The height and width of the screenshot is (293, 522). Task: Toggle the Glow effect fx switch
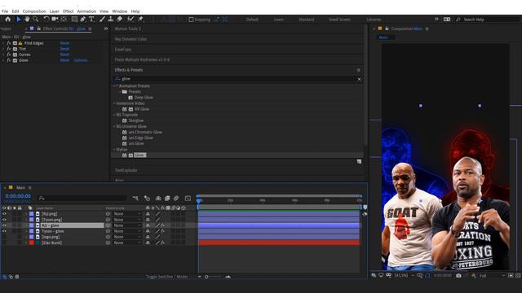point(9,60)
